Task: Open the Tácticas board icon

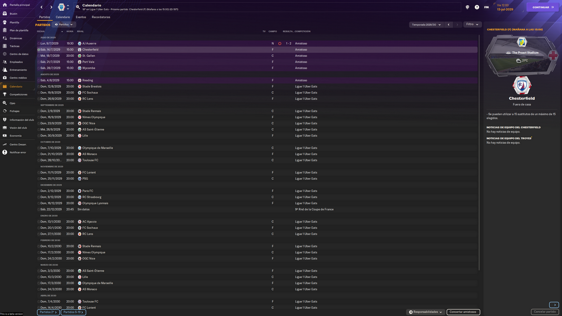Action: (4, 46)
